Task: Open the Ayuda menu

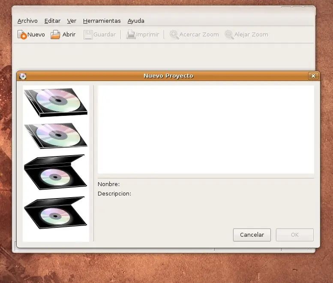Action: coord(136,21)
